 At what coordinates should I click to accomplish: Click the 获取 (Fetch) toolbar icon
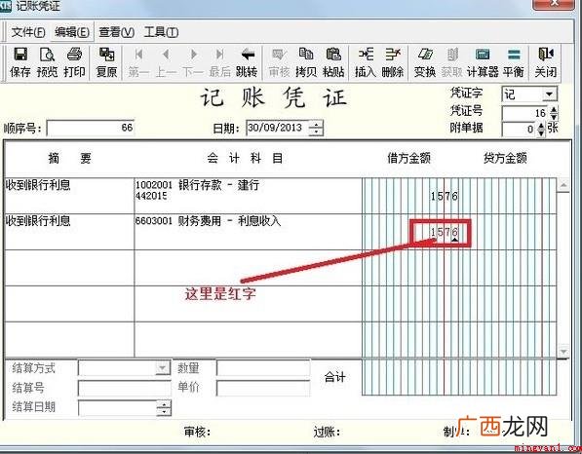click(x=451, y=62)
